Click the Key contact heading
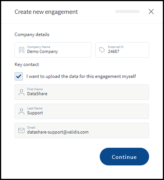164x180 pixels. [27, 64]
